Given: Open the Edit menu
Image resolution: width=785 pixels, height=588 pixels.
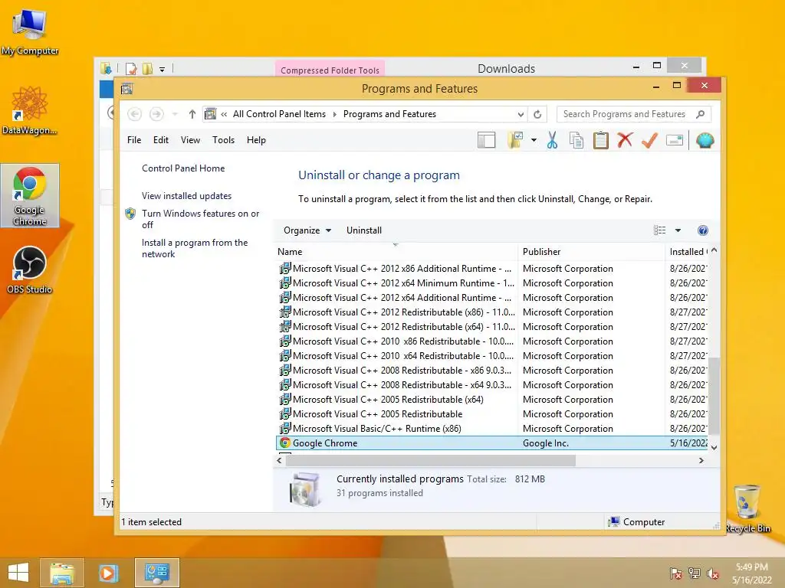Looking at the screenshot, I should [x=161, y=140].
